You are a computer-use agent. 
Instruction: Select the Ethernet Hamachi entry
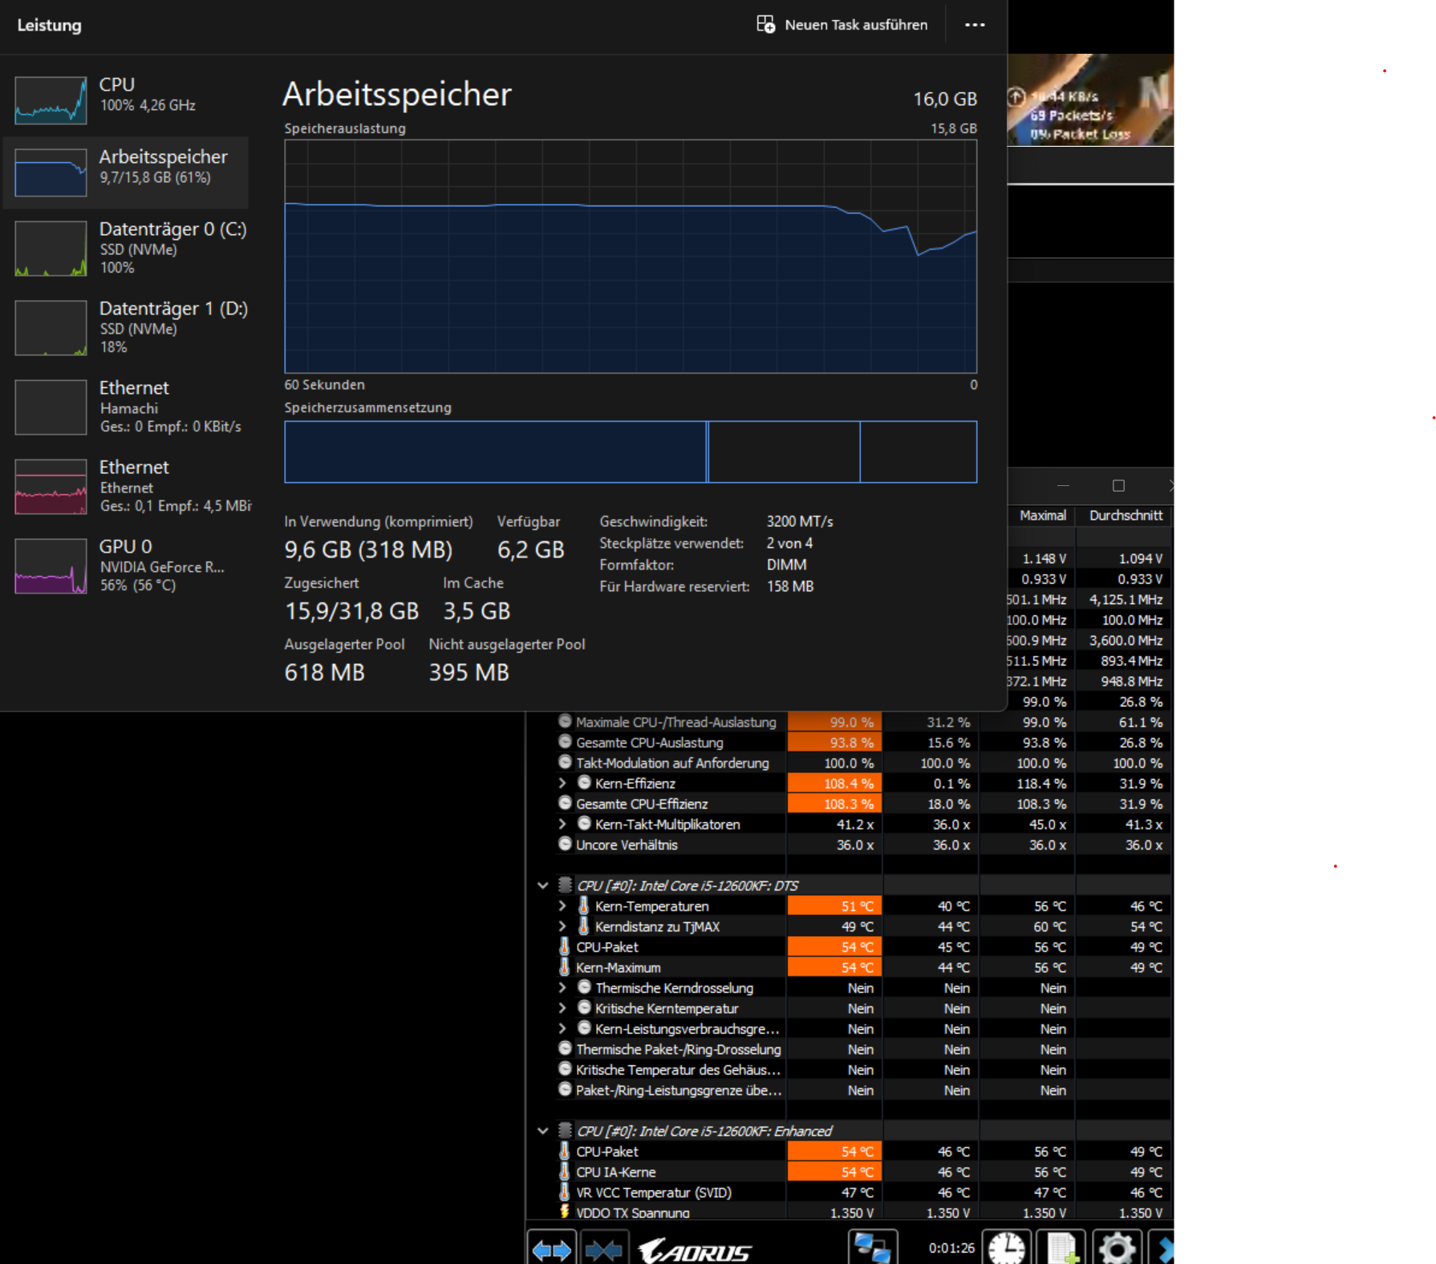point(126,407)
